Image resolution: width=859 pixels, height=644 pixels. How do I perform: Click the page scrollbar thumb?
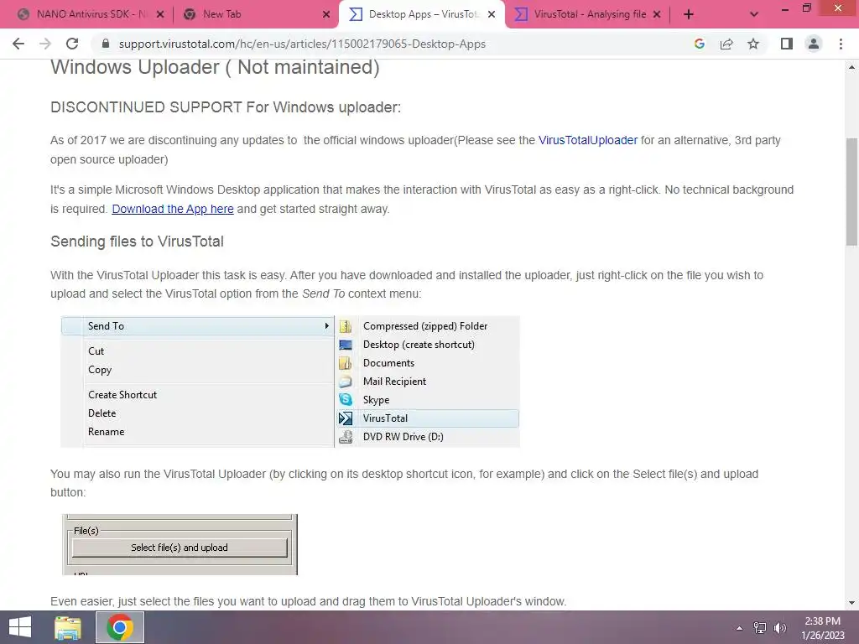[x=851, y=192]
